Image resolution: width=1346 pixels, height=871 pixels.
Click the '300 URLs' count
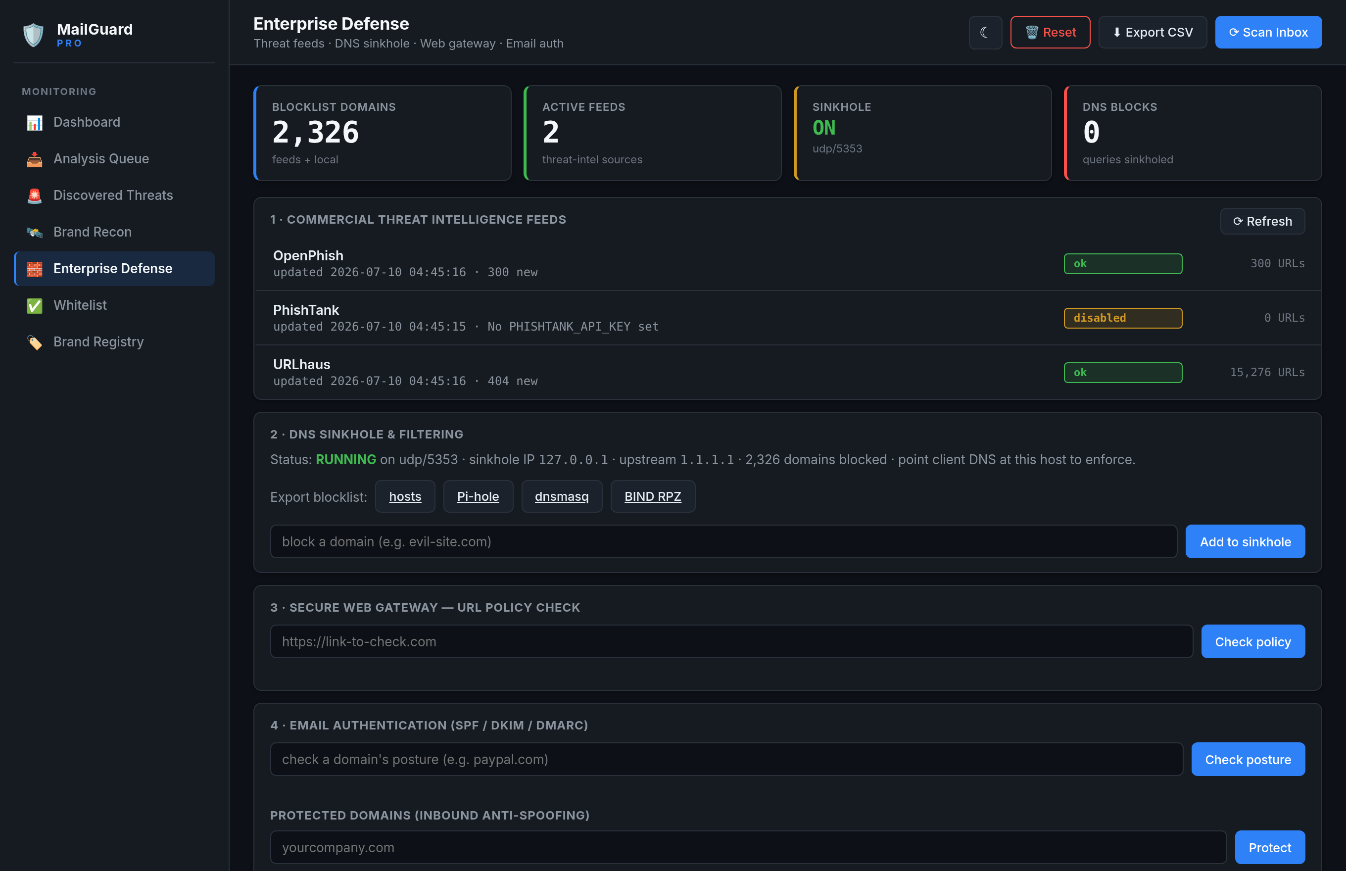pos(1278,264)
